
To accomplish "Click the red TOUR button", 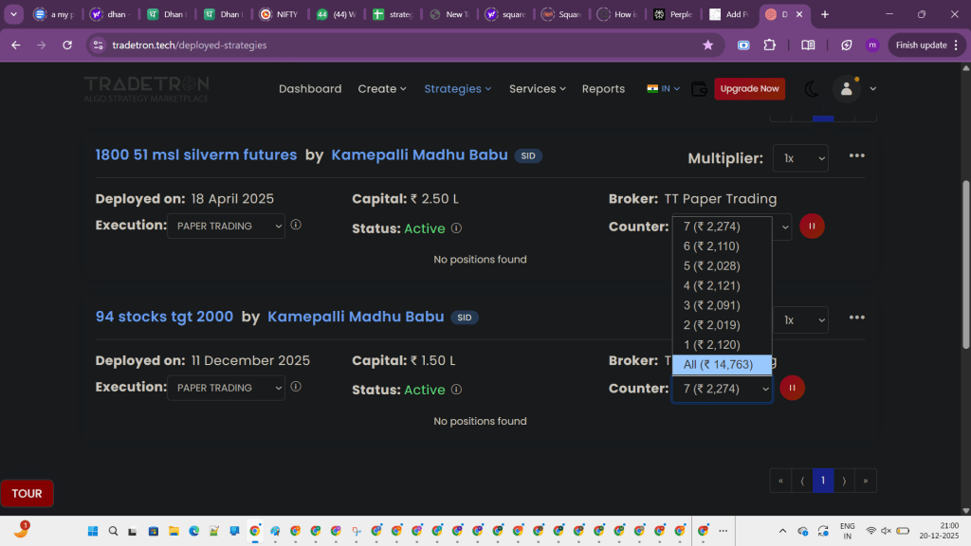I will tap(27, 494).
